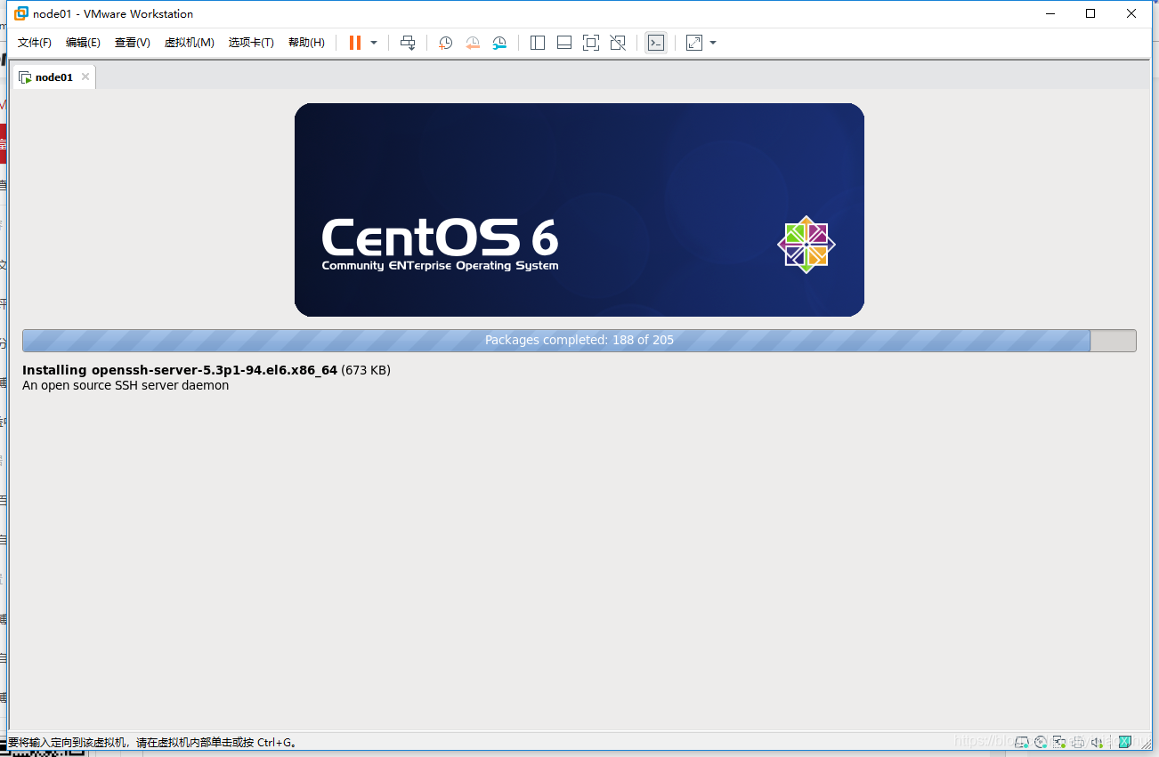The image size is (1159, 757).
Task: Open the power options dropdown beside pause
Action: [x=374, y=43]
